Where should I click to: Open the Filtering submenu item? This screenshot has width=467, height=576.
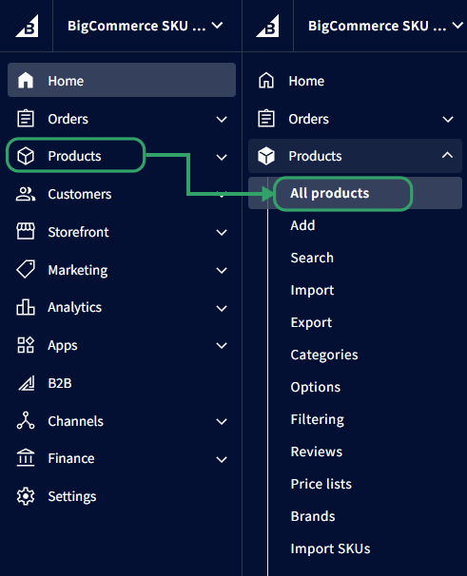318,419
